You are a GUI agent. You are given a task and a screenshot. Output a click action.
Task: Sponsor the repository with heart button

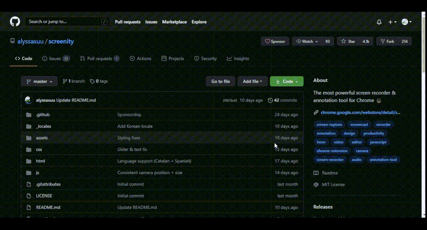pos(275,42)
